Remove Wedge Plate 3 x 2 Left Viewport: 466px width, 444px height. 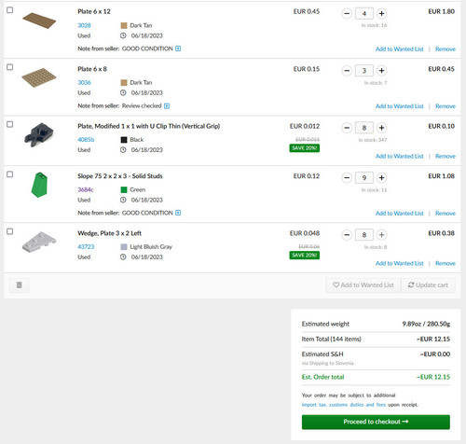445,263
